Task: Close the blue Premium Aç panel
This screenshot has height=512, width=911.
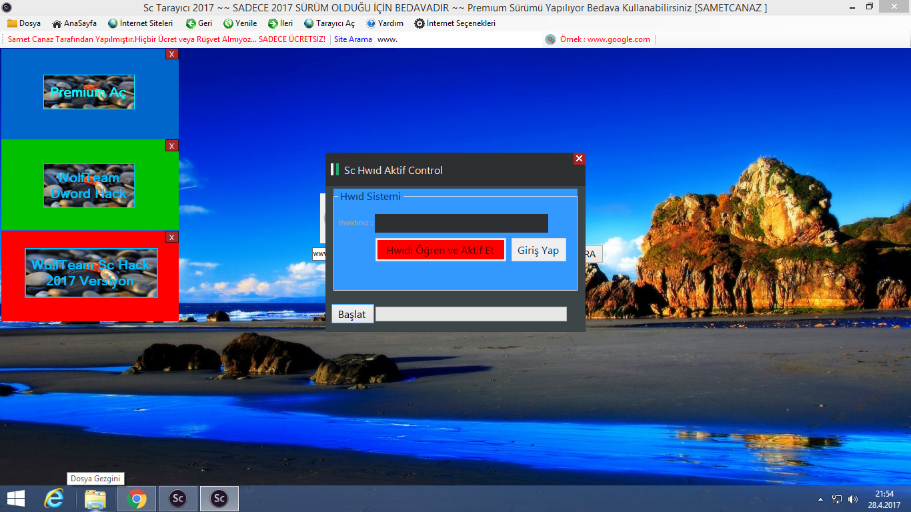Action: [x=172, y=54]
